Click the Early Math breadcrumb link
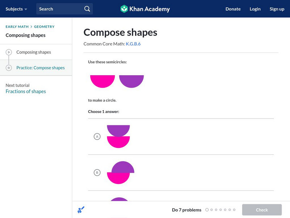This screenshot has height=218, width=290. [17, 27]
